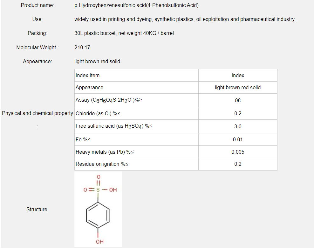The height and width of the screenshot is (248, 314).
Task: Click the Assay row label in the table
Action: (109, 100)
